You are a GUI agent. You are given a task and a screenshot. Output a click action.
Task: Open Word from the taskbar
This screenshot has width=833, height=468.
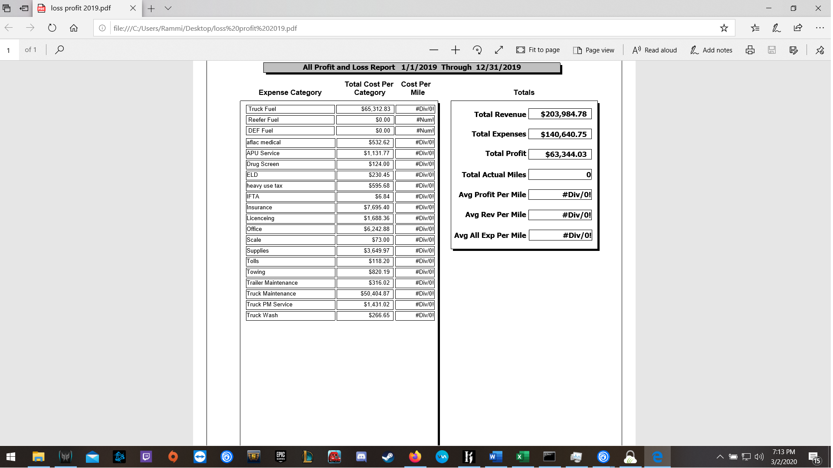click(x=495, y=457)
